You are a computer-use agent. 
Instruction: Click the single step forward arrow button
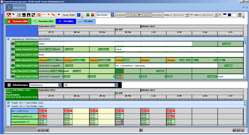pos(234,130)
